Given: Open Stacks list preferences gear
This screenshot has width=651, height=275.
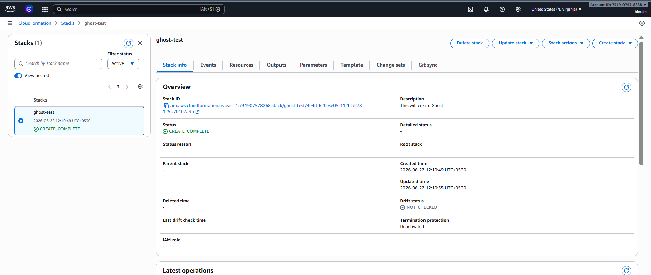Looking at the screenshot, I should pyautogui.click(x=140, y=87).
